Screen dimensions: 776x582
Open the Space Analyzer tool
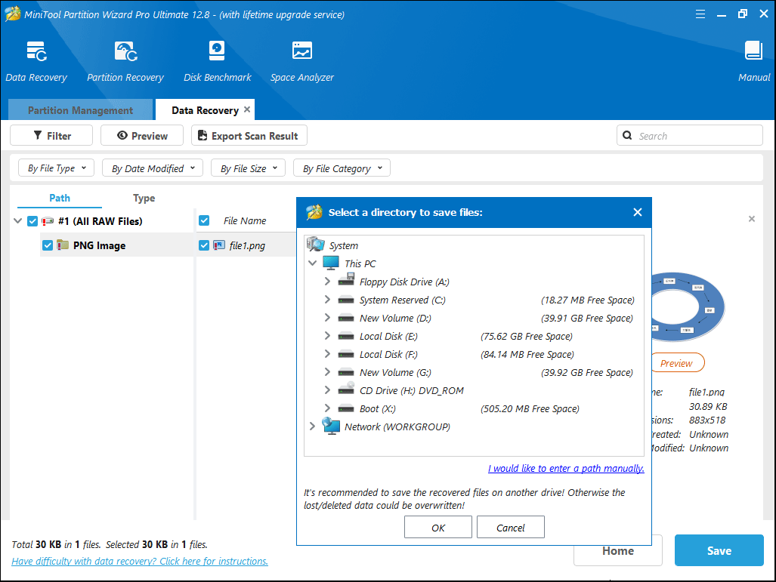(301, 53)
